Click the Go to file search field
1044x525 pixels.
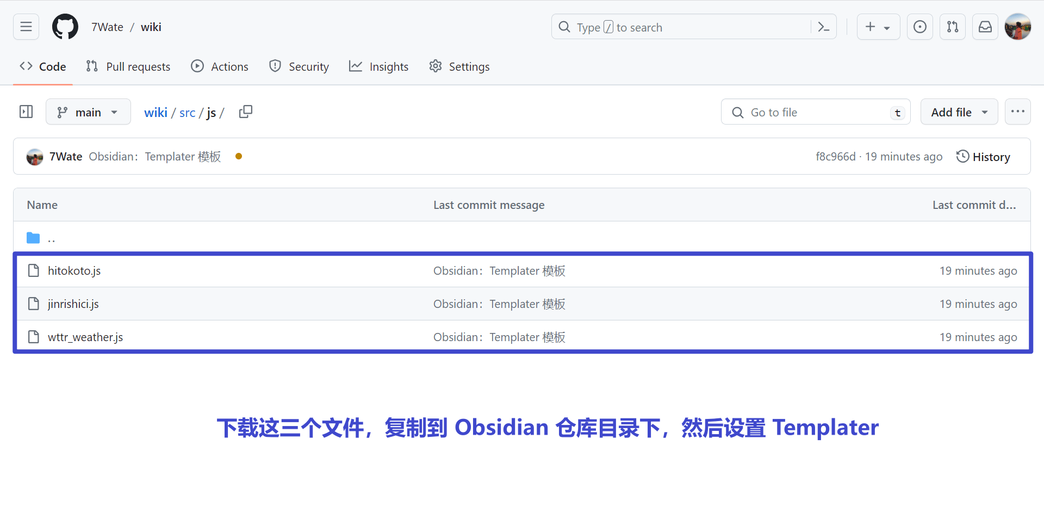coord(816,112)
